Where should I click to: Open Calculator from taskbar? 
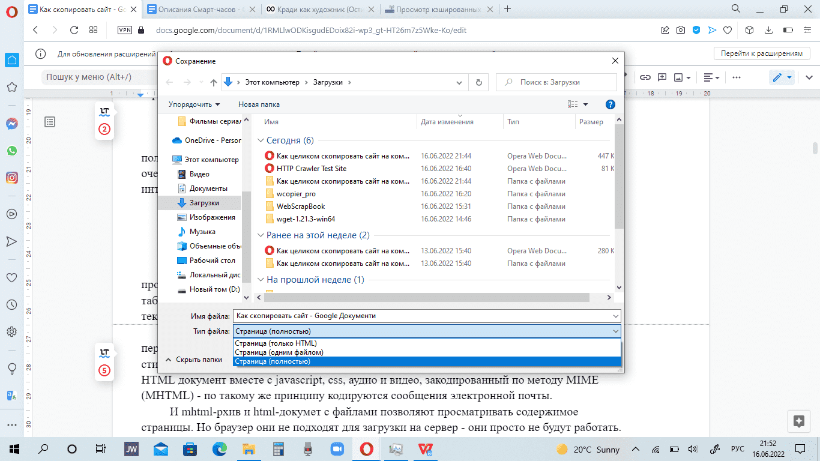(278, 449)
